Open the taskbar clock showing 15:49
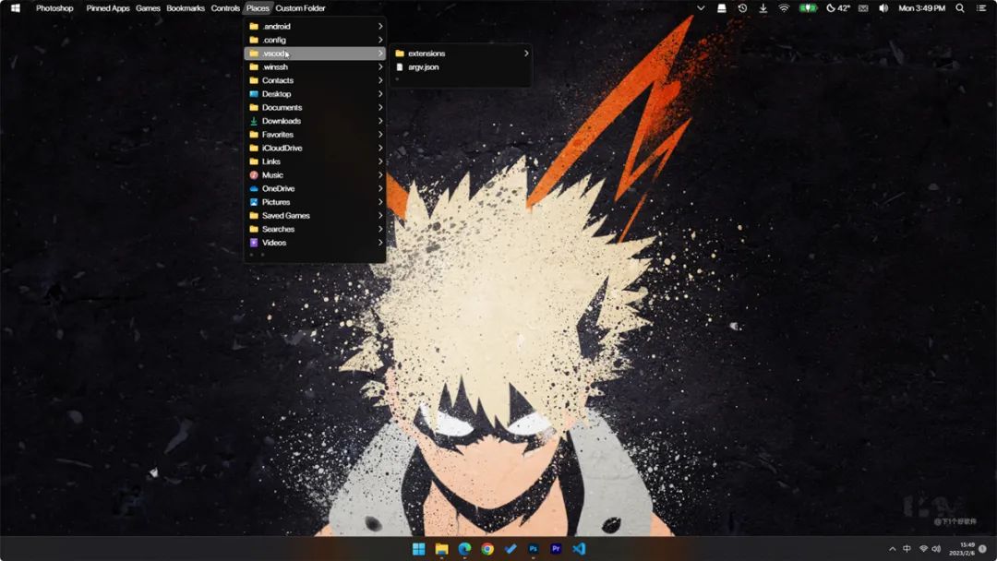997x561 pixels. point(962,549)
